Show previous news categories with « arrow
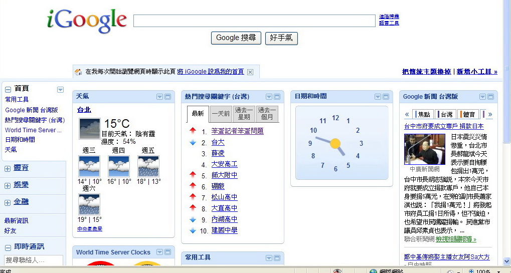 pyautogui.click(x=407, y=114)
